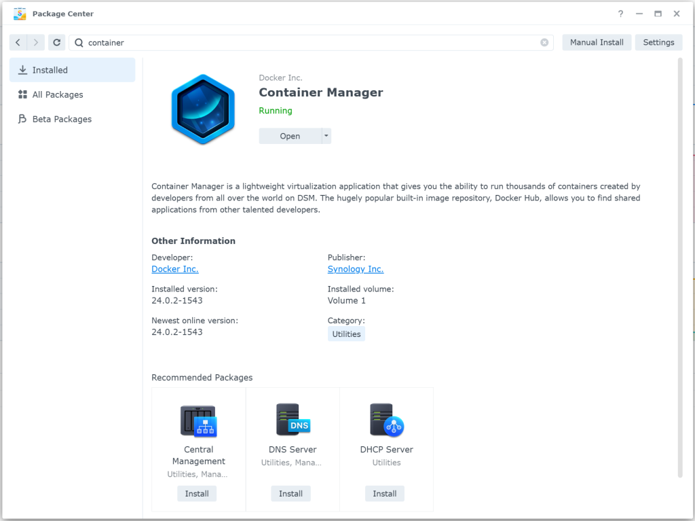
Task: Maximize the Package Center window
Action: point(658,14)
